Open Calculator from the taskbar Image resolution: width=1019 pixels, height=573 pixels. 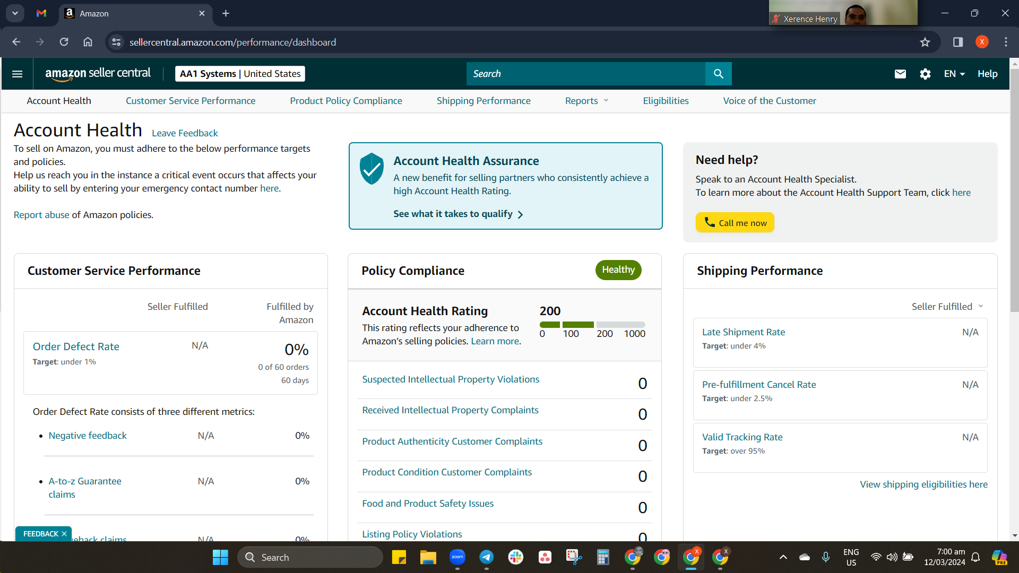[x=603, y=557]
